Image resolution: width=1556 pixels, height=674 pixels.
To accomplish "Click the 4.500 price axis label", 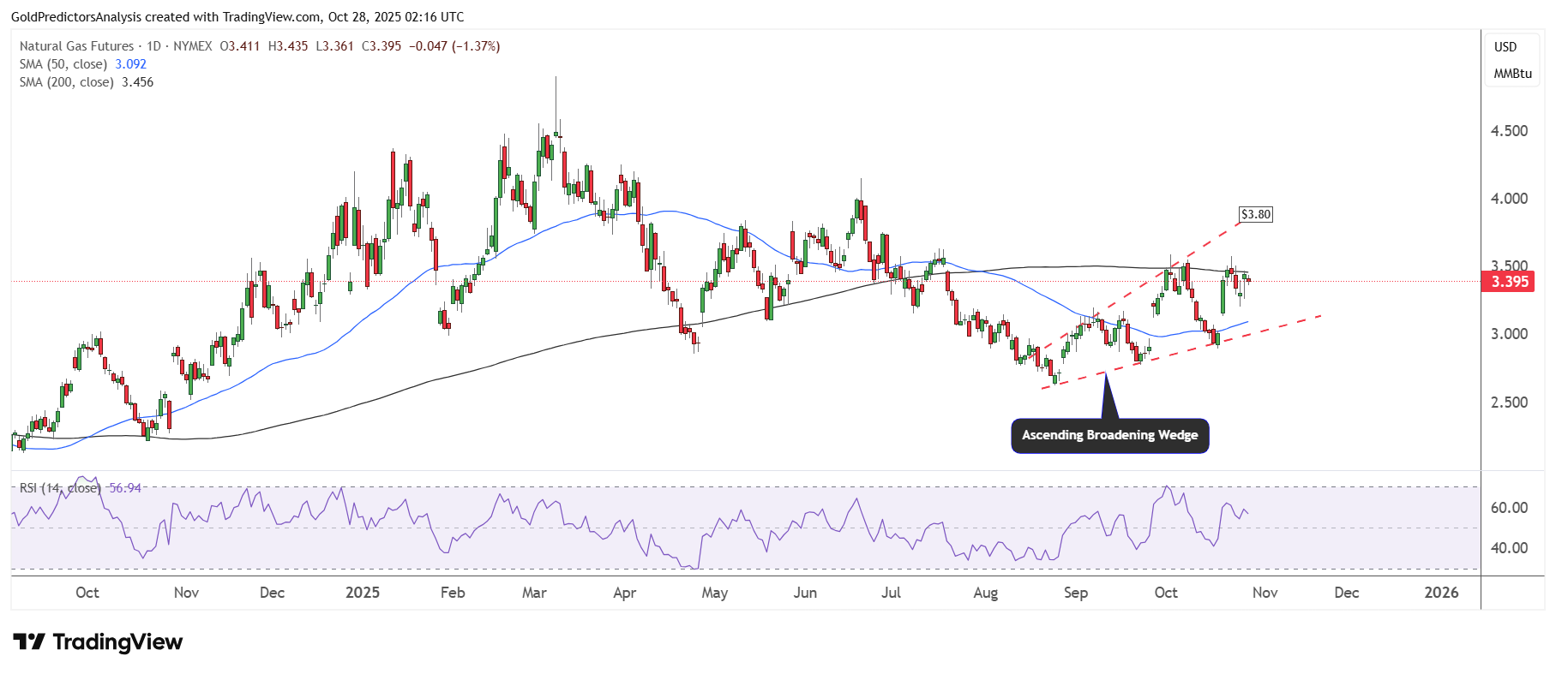I will pyautogui.click(x=1509, y=131).
